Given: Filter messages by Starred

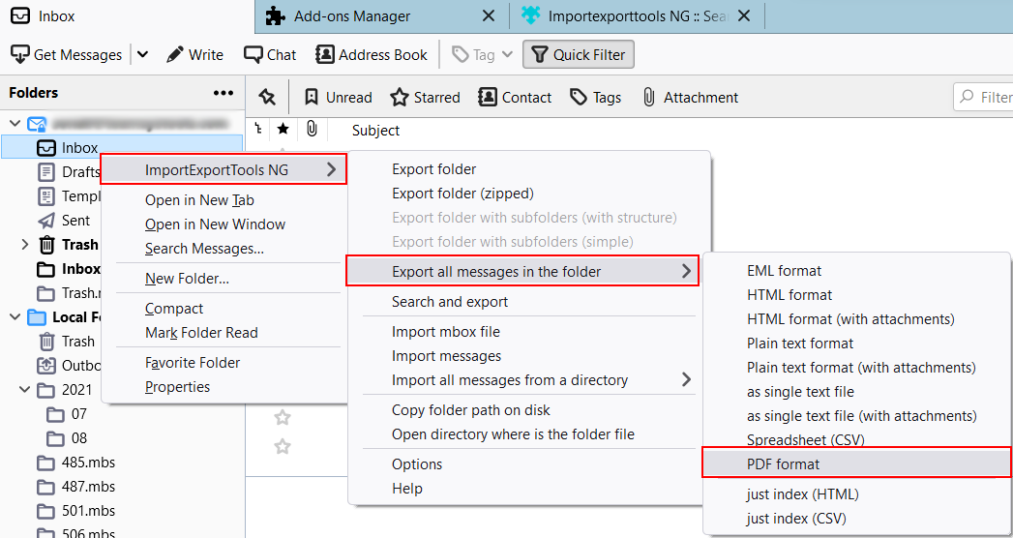Looking at the screenshot, I should pyautogui.click(x=426, y=98).
